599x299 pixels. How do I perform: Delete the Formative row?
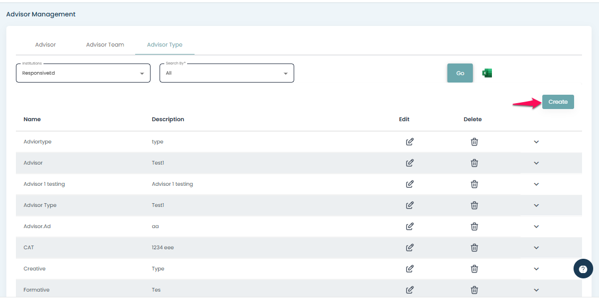474,290
